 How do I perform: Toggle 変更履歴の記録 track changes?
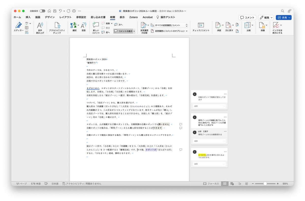[144, 28]
